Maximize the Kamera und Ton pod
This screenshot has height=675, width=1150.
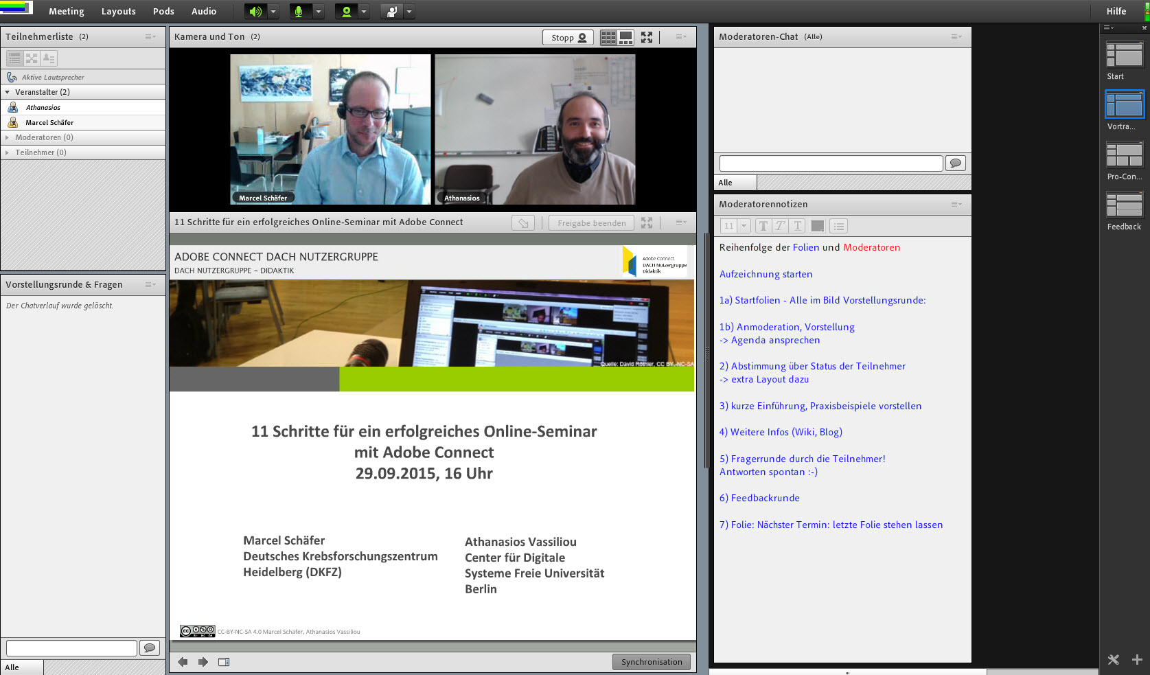pyautogui.click(x=647, y=38)
